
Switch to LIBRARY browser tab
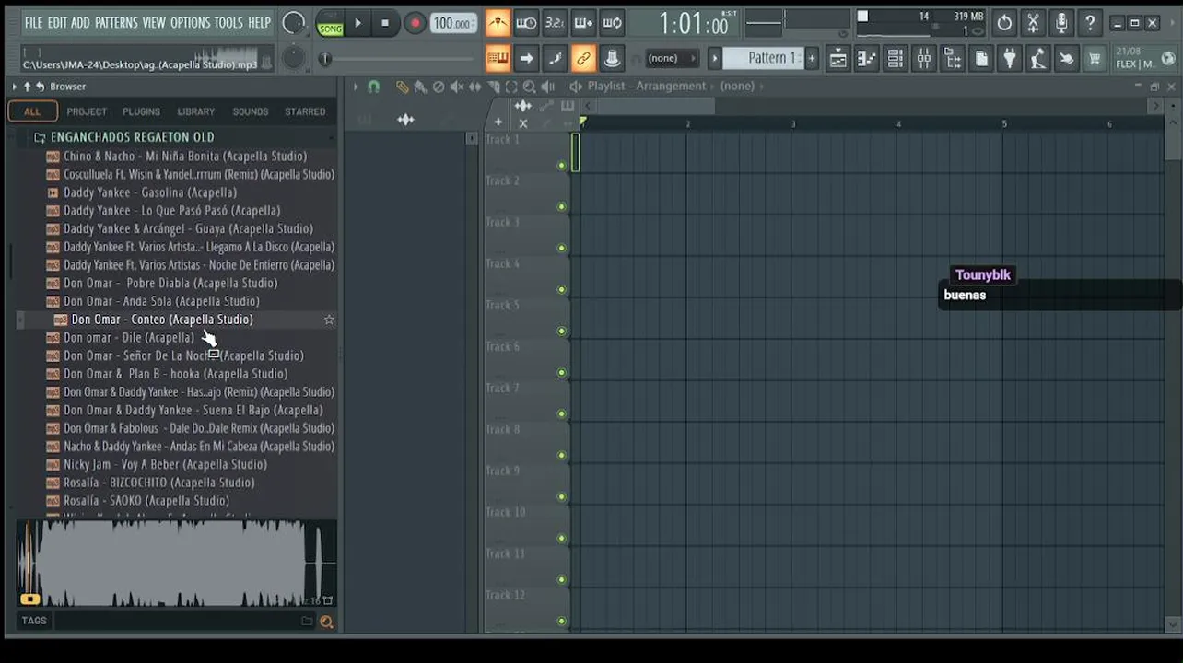(x=195, y=111)
